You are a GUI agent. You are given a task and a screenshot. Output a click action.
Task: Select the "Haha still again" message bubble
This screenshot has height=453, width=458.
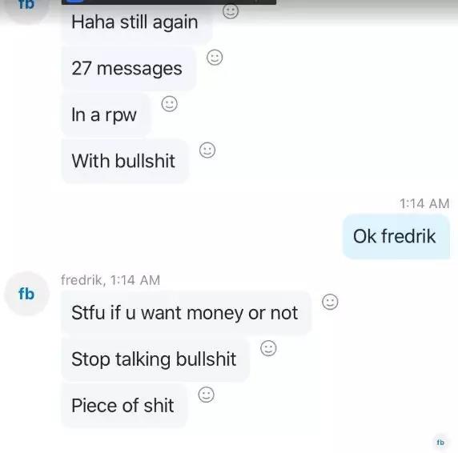137,22
